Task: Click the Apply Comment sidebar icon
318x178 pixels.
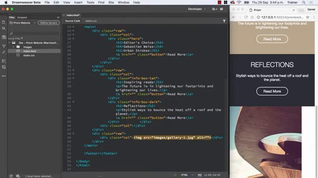Action: (3, 61)
